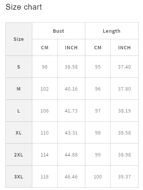
Task: Select the Length column header
Action: (112, 31)
